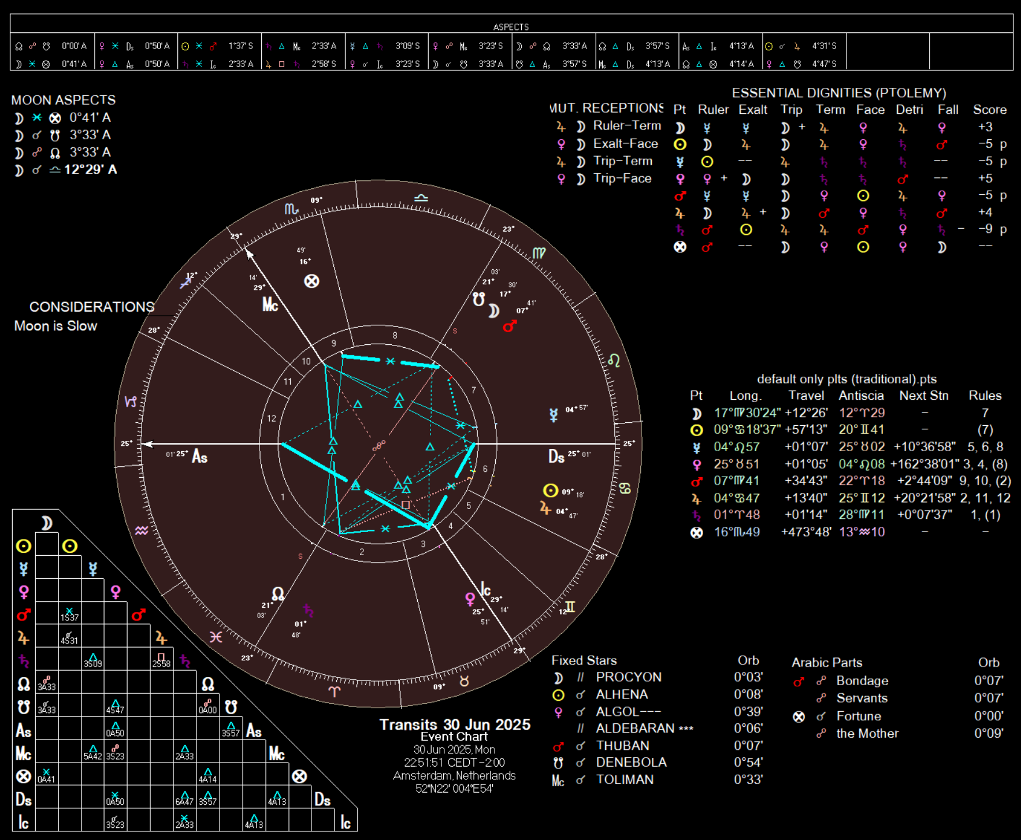Click house number 7 in the wheel

474,390
